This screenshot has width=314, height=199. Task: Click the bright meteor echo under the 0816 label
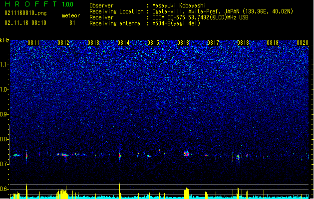point(187,154)
